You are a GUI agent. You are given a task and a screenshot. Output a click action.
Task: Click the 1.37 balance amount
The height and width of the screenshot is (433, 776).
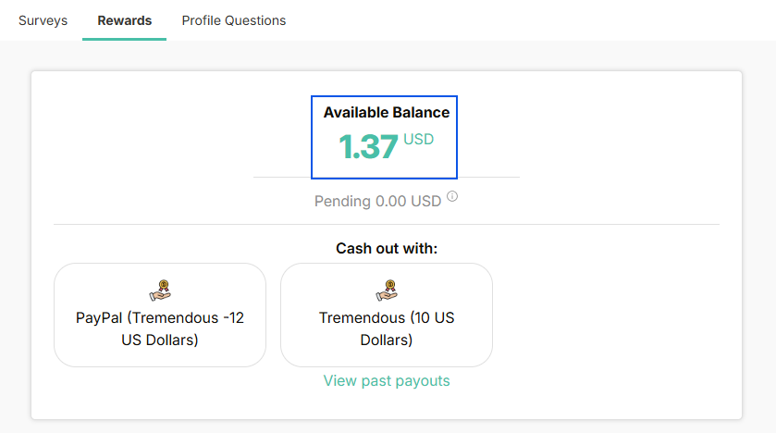coord(367,147)
